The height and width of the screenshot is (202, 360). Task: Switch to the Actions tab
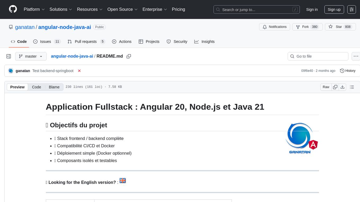(x=122, y=42)
